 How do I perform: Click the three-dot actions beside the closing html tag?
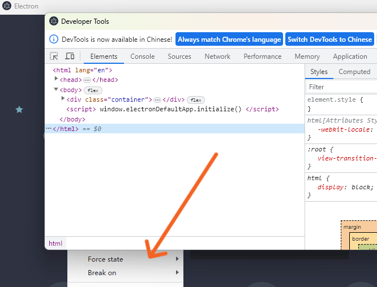pos(49,129)
